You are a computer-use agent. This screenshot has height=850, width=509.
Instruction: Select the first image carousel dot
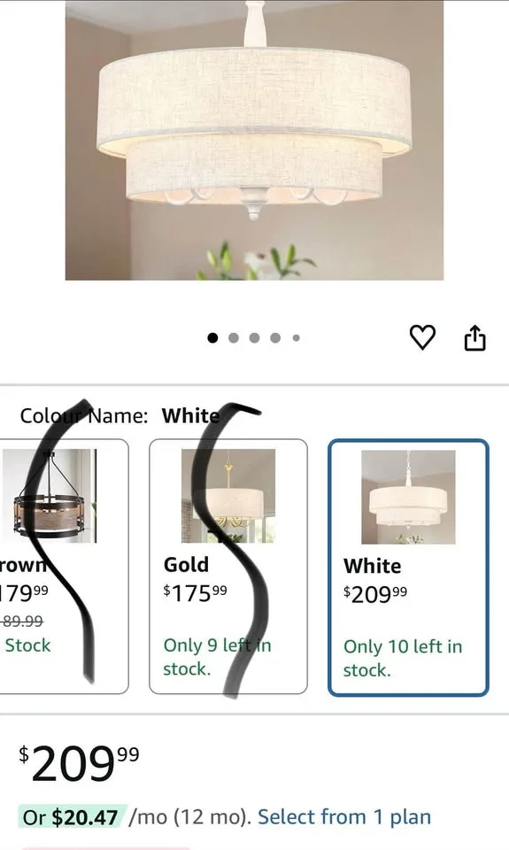tap(212, 337)
